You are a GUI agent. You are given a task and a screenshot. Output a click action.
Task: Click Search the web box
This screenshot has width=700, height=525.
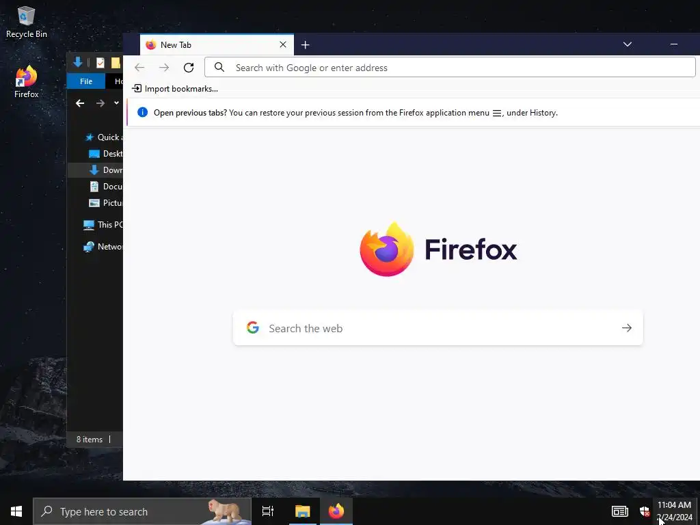pos(438,328)
